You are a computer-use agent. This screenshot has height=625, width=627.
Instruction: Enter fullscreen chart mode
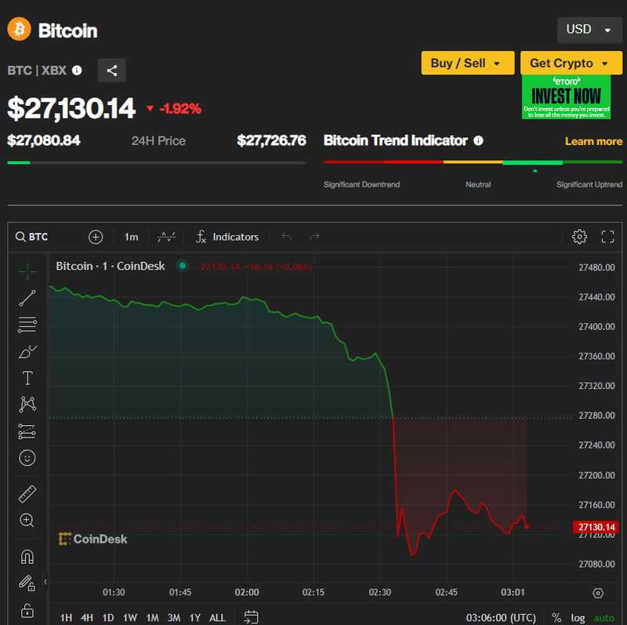click(607, 237)
